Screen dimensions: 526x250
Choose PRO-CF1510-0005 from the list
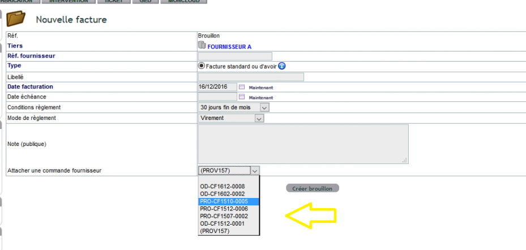228,201
